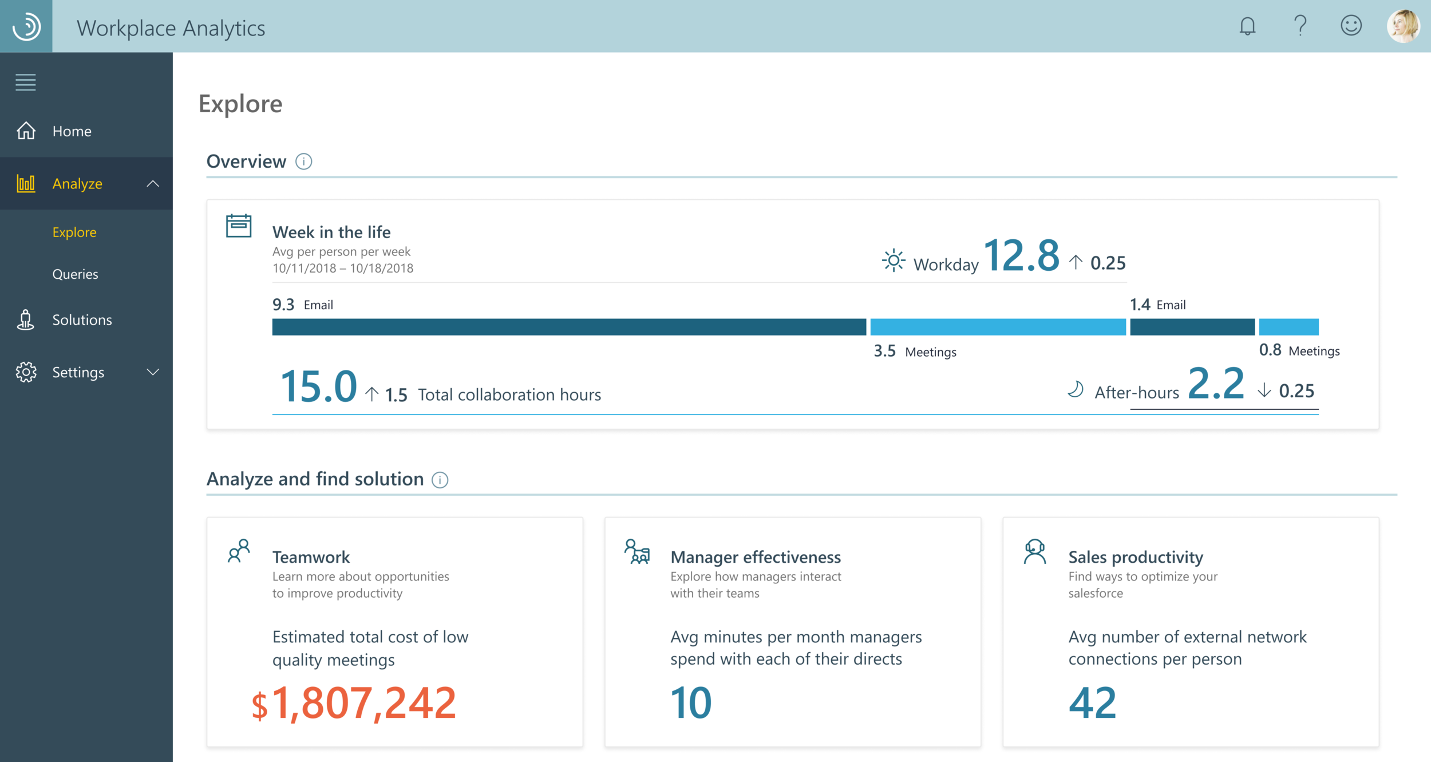Click the notifications bell icon
This screenshot has height=762, width=1431.
1247,26
